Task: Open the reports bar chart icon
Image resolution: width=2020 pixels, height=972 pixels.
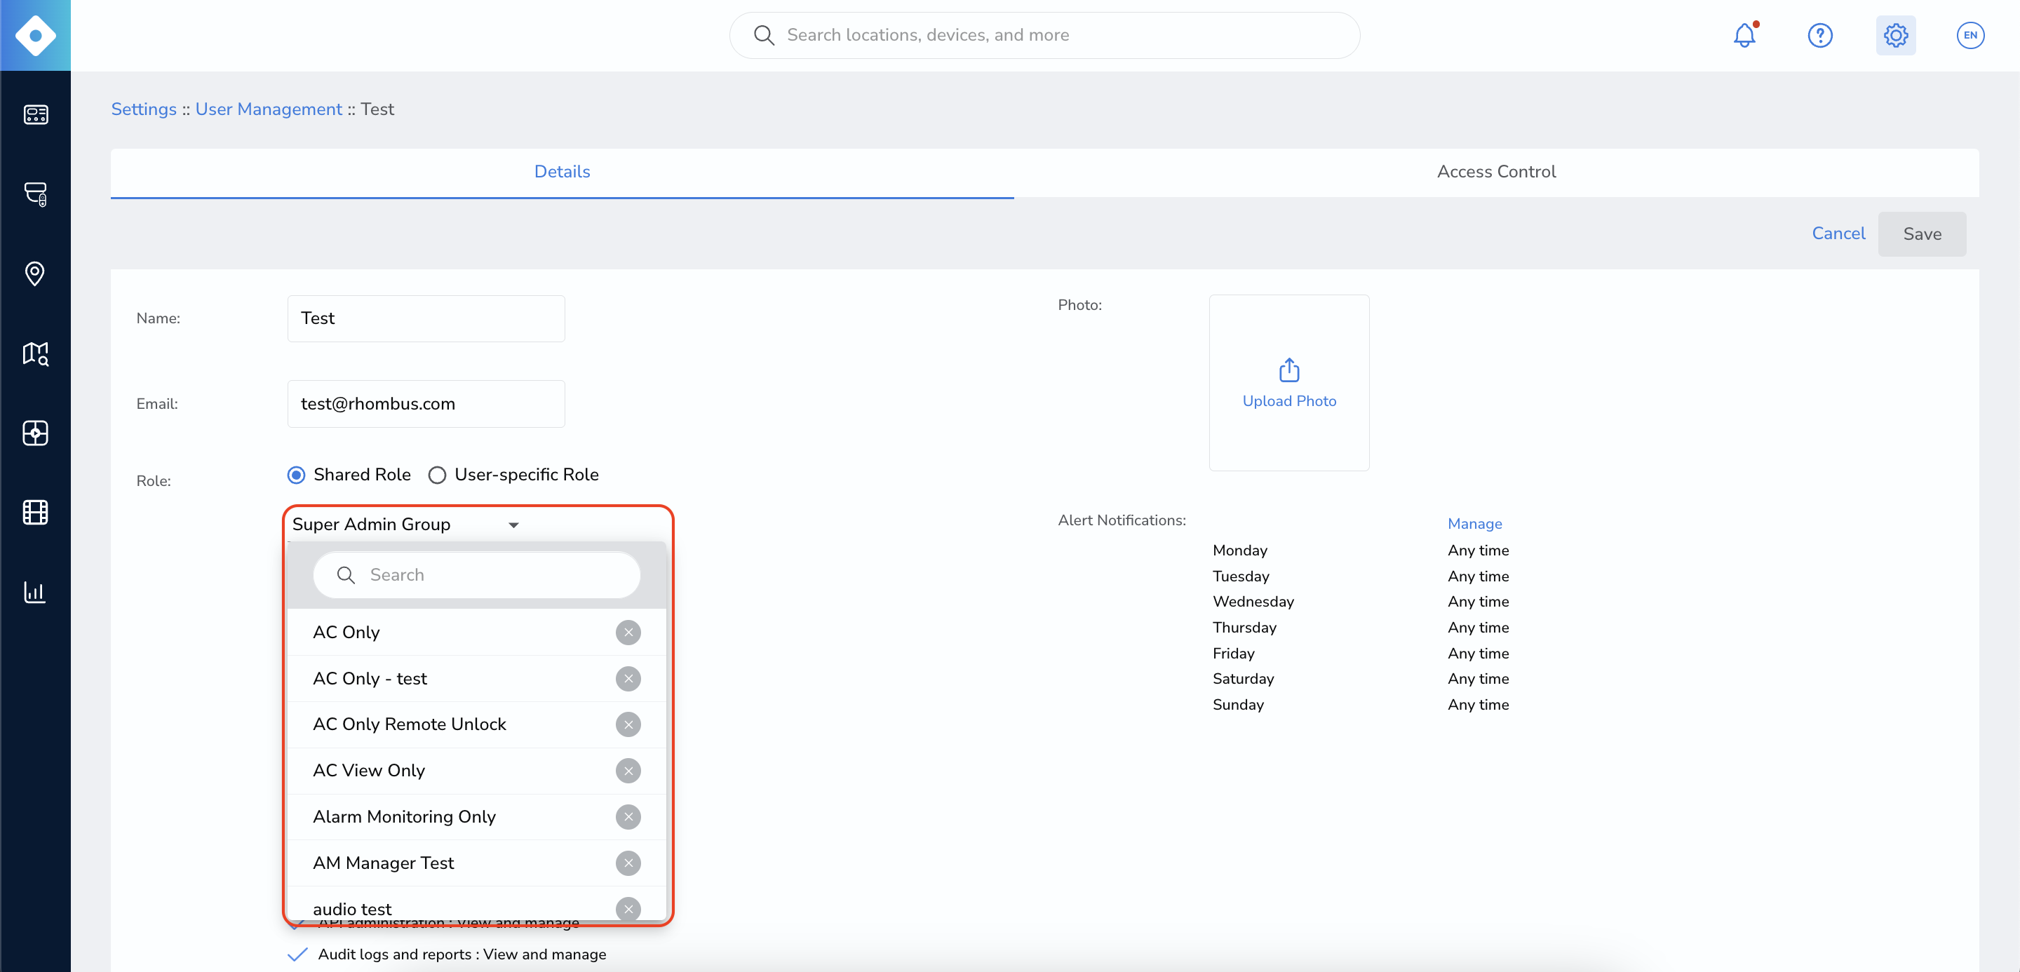Action: [x=35, y=591]
